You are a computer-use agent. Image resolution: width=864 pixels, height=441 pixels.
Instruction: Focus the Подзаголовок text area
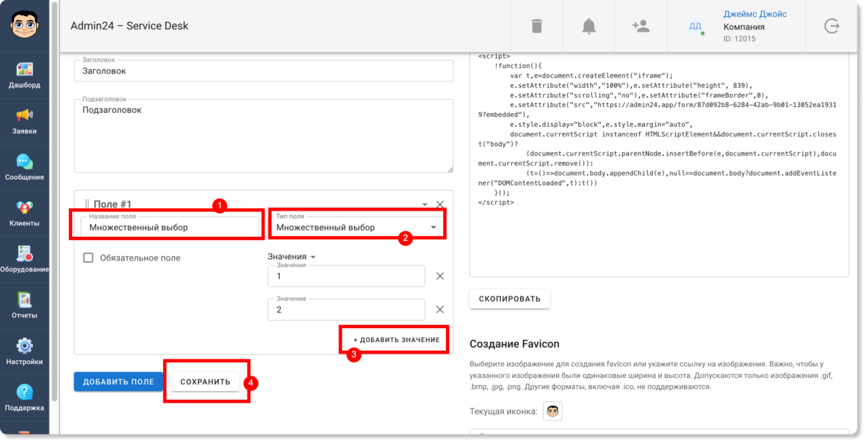[x=263, y=136]
